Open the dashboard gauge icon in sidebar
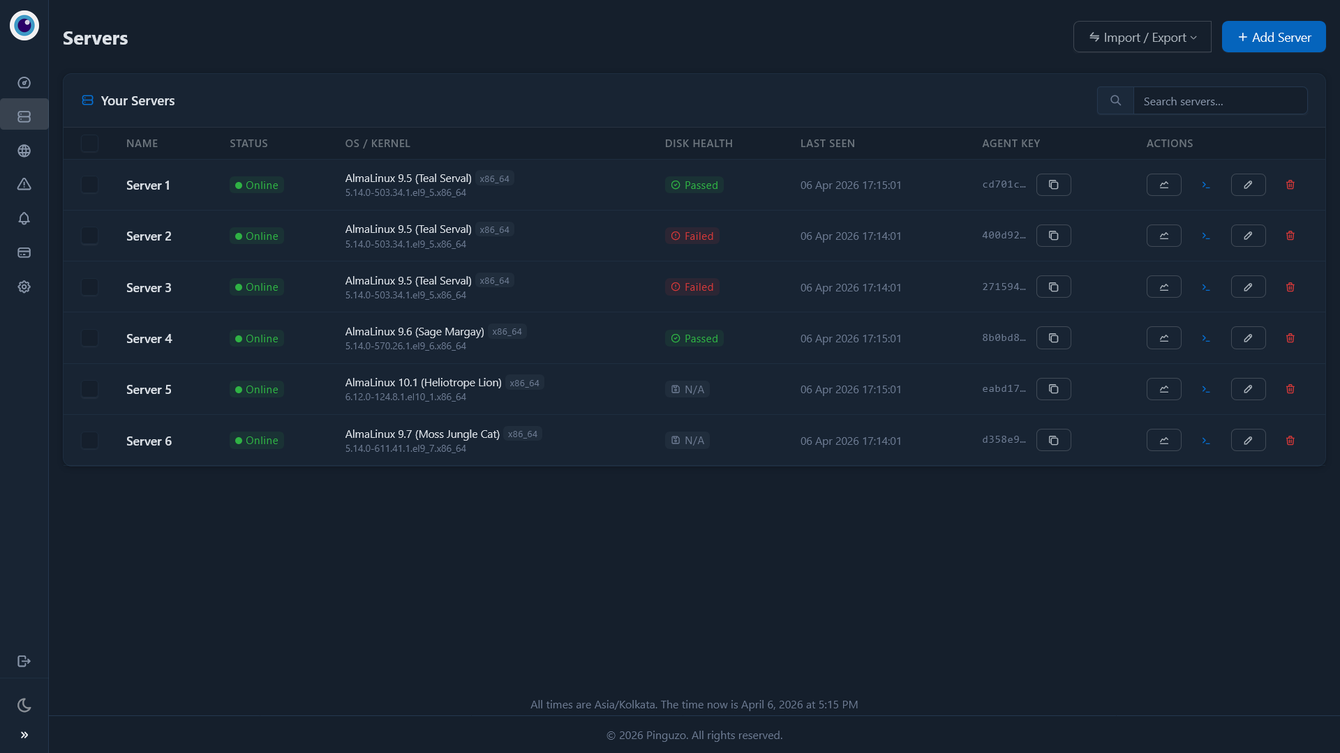 (x=24, y=83)
